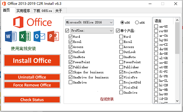Check OneDrive under ProPlus list
Image resolution: width=183 pixels, height=112 pixels.
71,82
